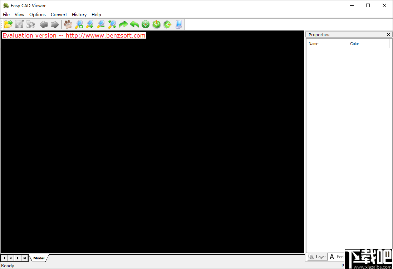Click the green redo arrow icon
The width and height of the screenshot is (393, 269).
tap(123, 24)
